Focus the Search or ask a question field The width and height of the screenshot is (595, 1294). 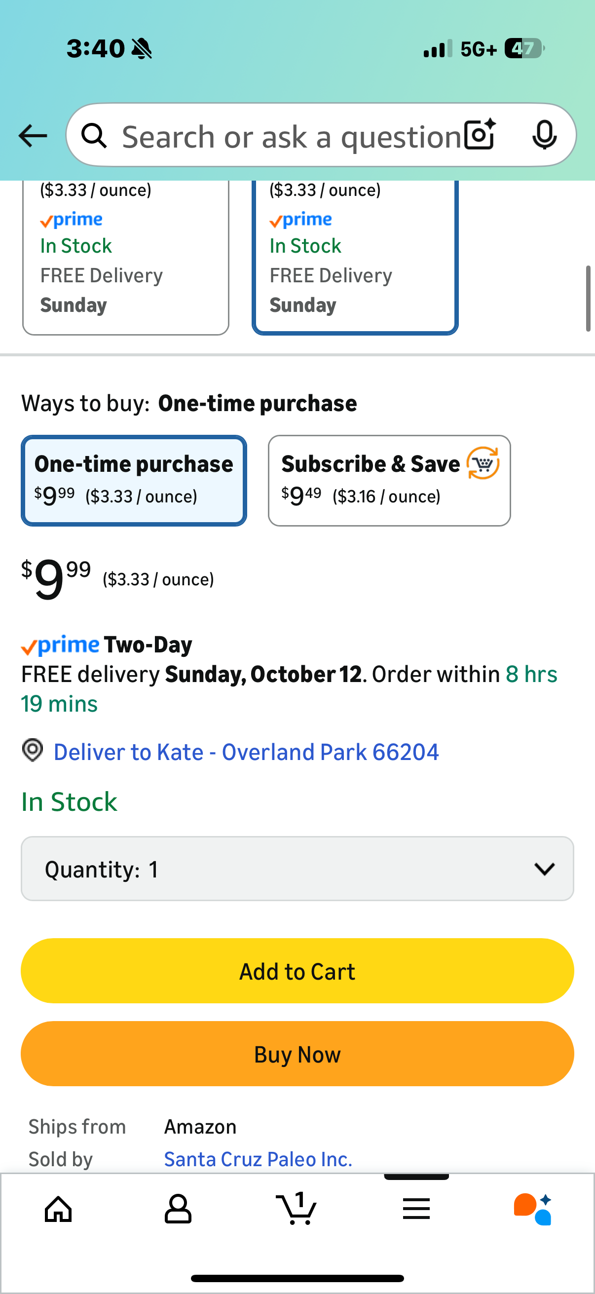click(291, 136)
